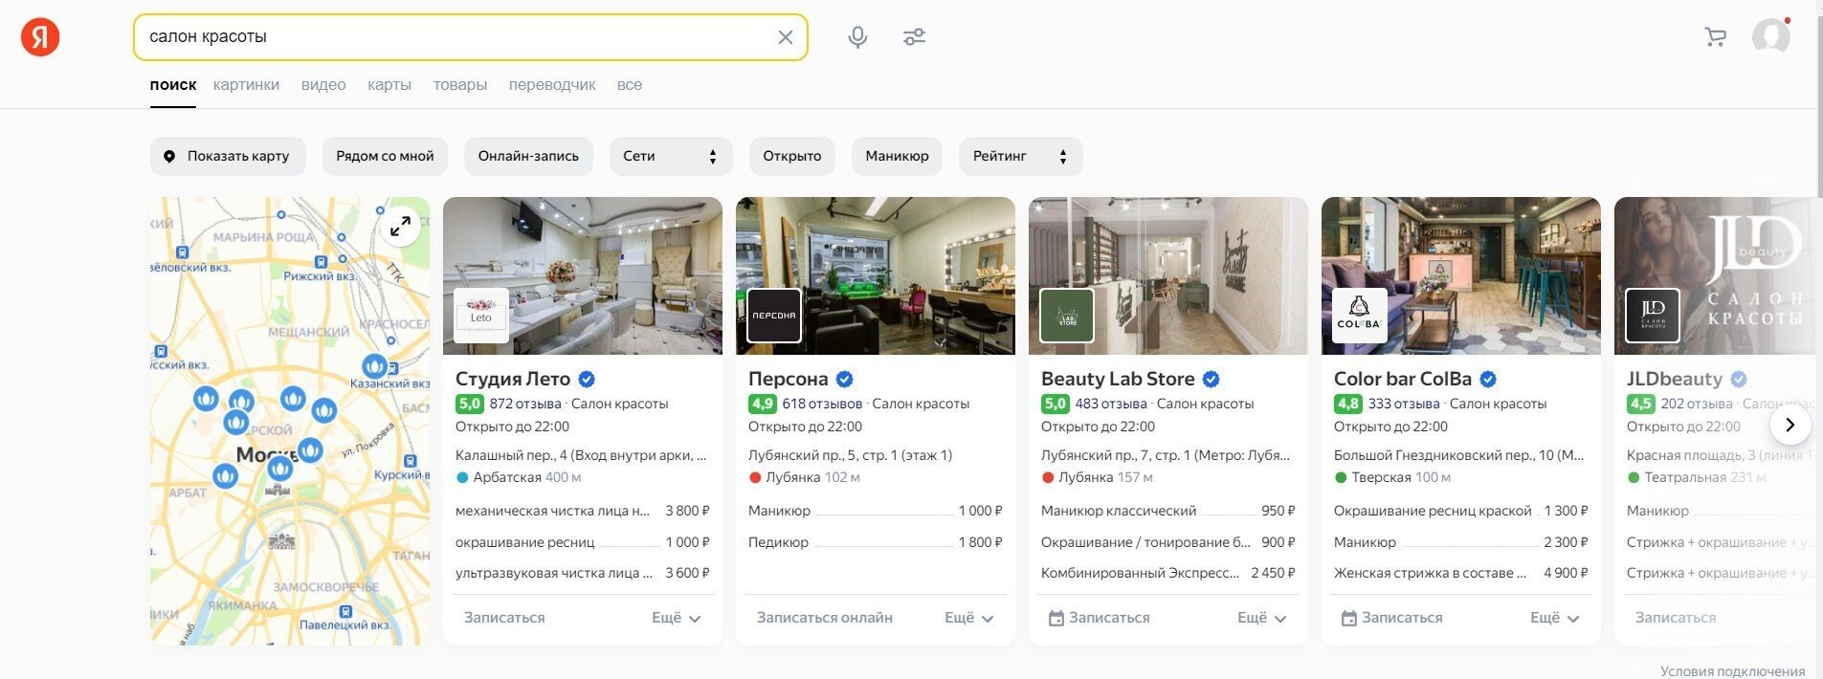Click the Показать карту button
1823x679 pixels.
click(228, 156)
